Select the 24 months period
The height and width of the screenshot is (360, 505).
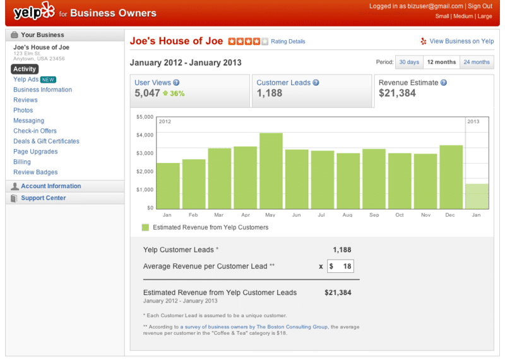[476, 62]
